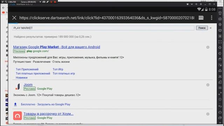Toggle fullscreen icon in emulator sidebar
The image size is (224, 126).
[220, 42]
